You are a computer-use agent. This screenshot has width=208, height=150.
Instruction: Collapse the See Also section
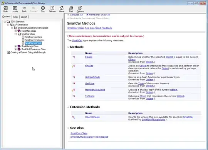tap(68, 128)
